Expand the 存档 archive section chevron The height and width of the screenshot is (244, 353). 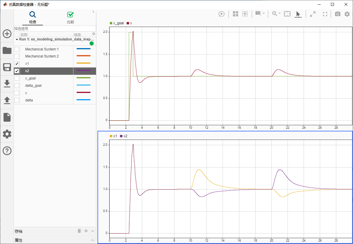(93, 231)
